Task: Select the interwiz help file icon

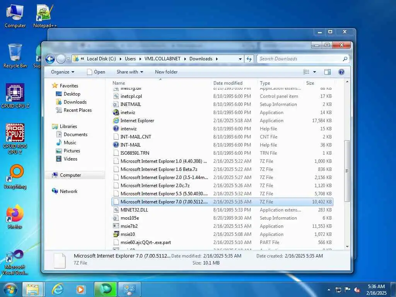Action: [x=116, y=128]
